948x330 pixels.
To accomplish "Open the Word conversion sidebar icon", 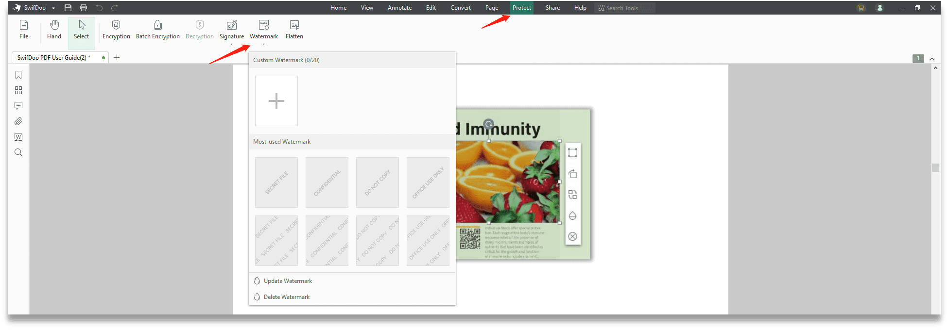I will 18,137.
